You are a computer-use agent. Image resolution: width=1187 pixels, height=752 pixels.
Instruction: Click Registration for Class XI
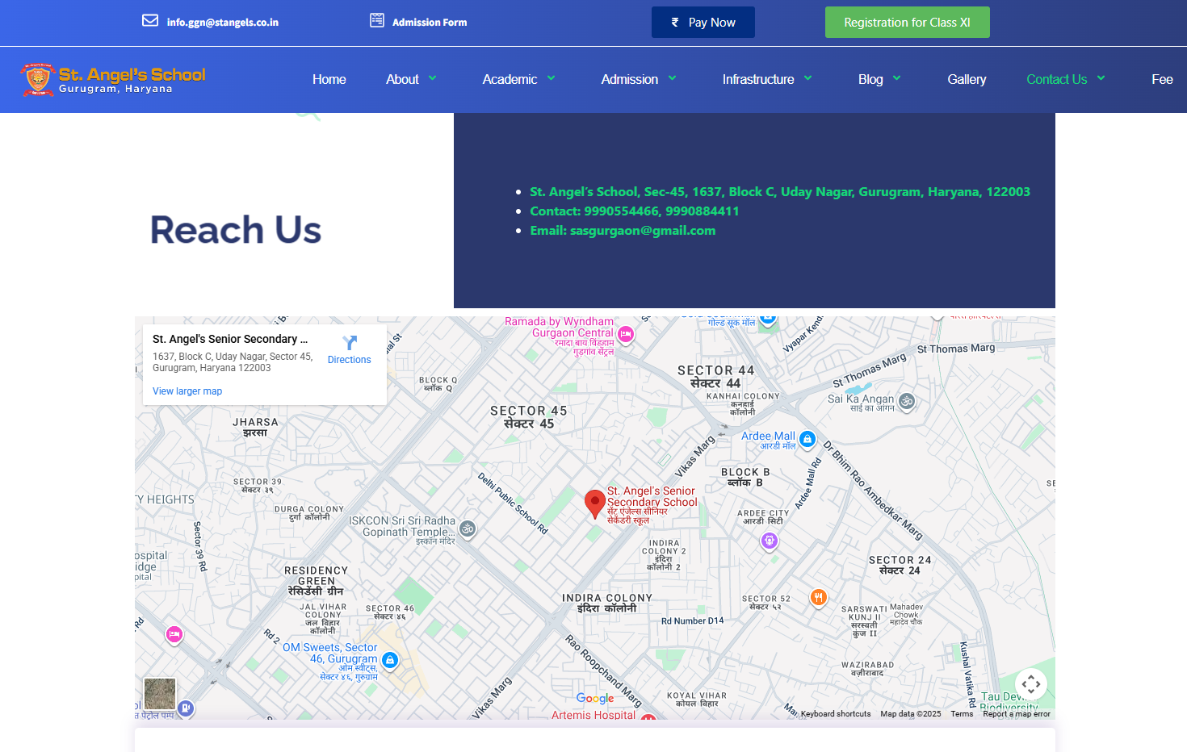click(x=907, y=22)
